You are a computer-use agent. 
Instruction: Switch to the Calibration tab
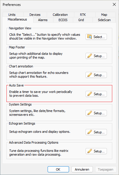click(x=60, y=15)
